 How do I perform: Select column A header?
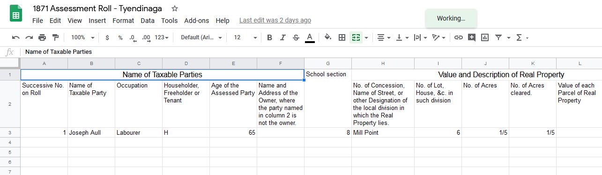point(44,63)
